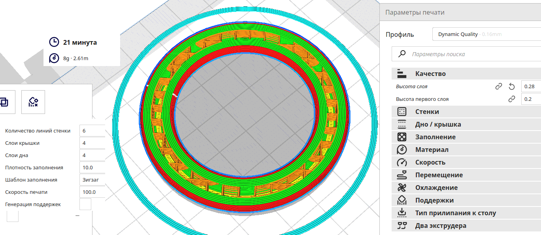Image resolution: width=541 pixels, height=235 pixels.
Task: Expand the Стенки section
Action: coord(466,112)
